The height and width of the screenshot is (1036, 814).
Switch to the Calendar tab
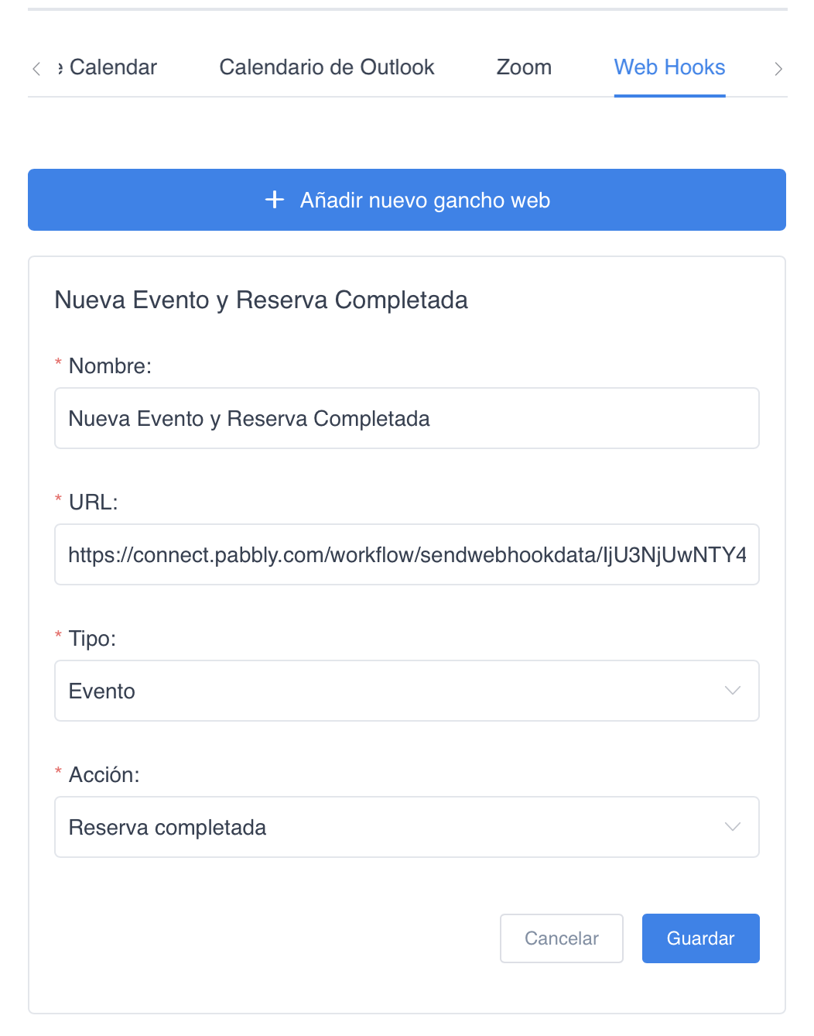(x=108, y=67)
